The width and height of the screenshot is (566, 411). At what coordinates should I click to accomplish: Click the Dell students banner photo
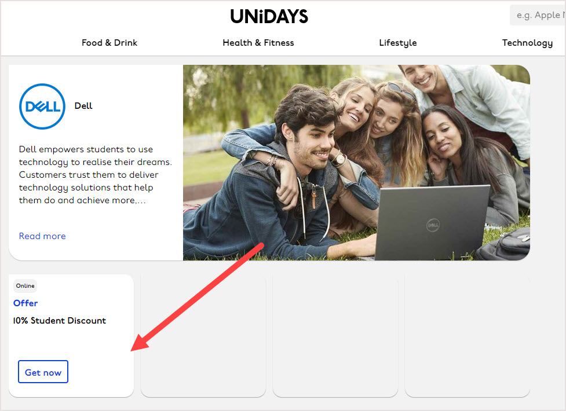click(356, 163)
